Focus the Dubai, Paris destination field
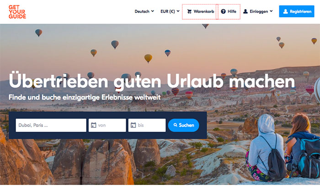This screenshot has height=190, width=320. (x=51, y=125)
